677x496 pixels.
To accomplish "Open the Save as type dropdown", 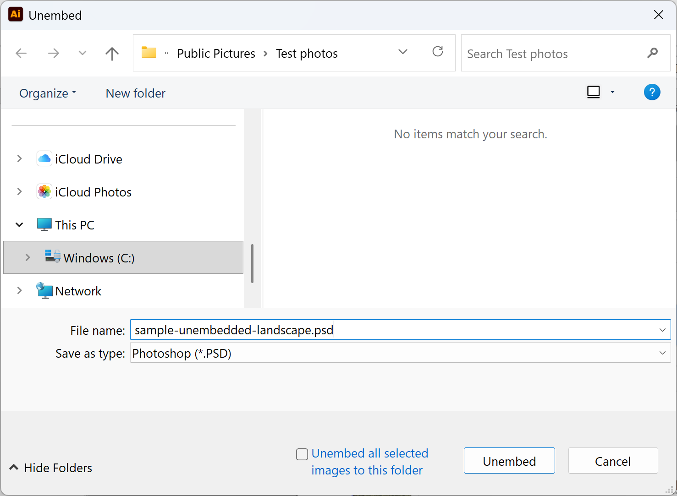I will point(401,353).
